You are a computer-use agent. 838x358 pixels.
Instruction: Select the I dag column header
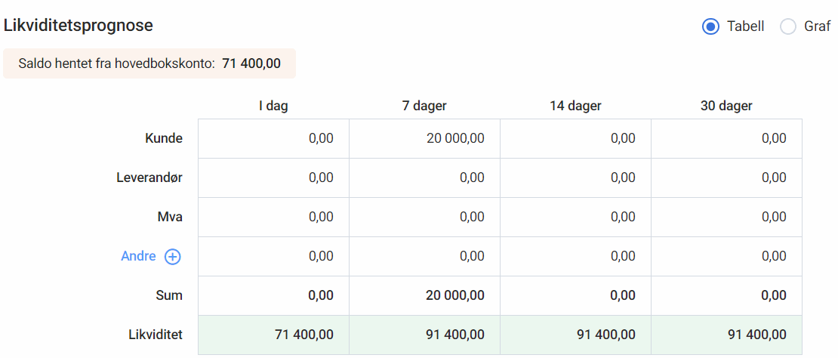273,106
